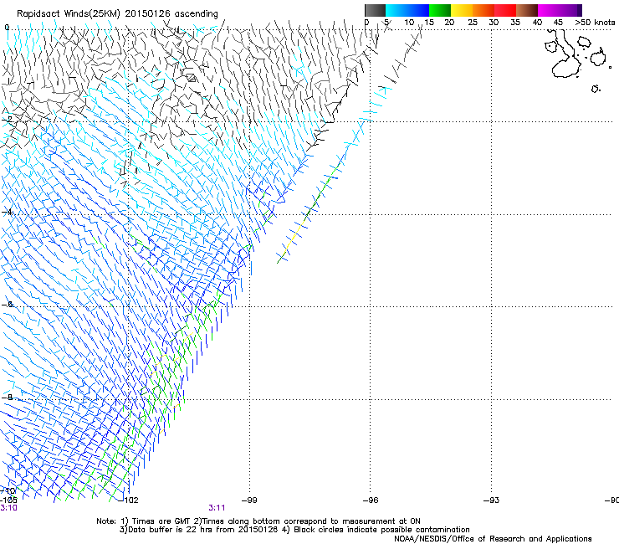Click the red 30-35 knots legend segment
Image resolution: width=619 pixels, height=544 pixels.
click(505, 10)
